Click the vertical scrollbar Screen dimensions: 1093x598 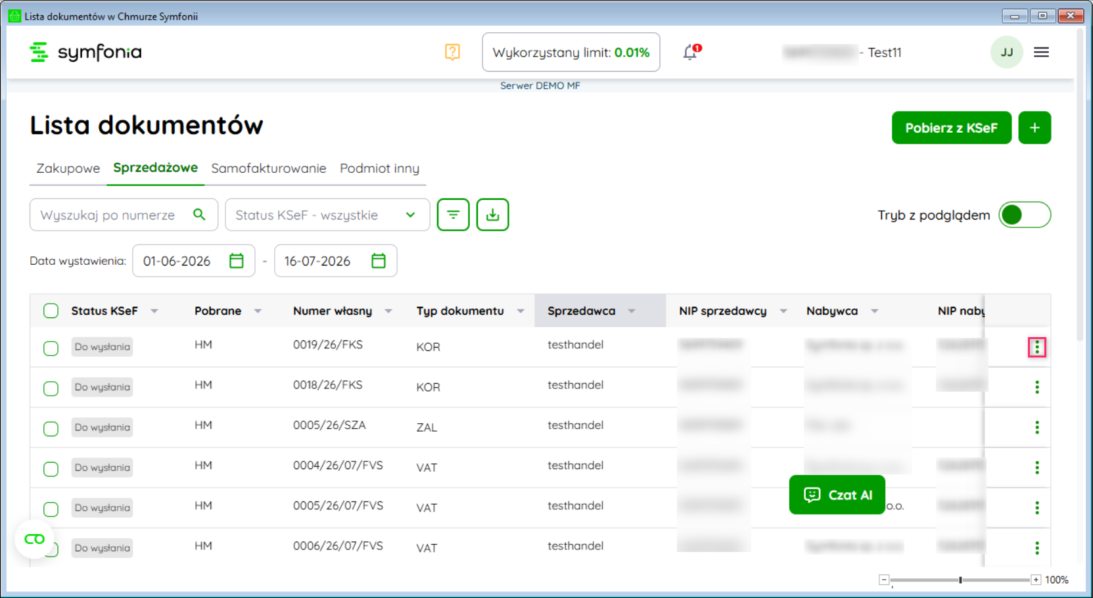click(x=1080, y=184)
